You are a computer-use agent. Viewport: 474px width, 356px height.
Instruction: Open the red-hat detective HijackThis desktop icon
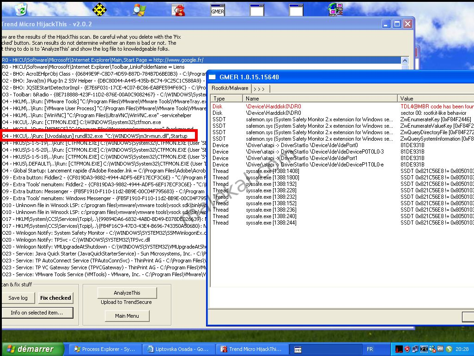click(179, 10)
